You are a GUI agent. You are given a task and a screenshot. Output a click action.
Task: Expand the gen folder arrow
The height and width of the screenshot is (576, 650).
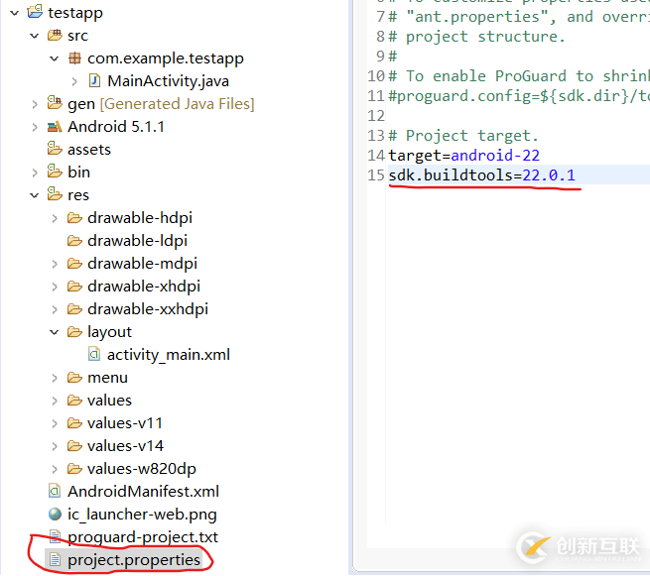click(35, 104)
